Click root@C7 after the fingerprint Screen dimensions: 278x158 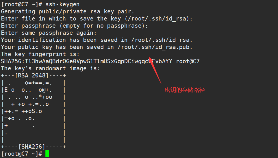(188, 61)
